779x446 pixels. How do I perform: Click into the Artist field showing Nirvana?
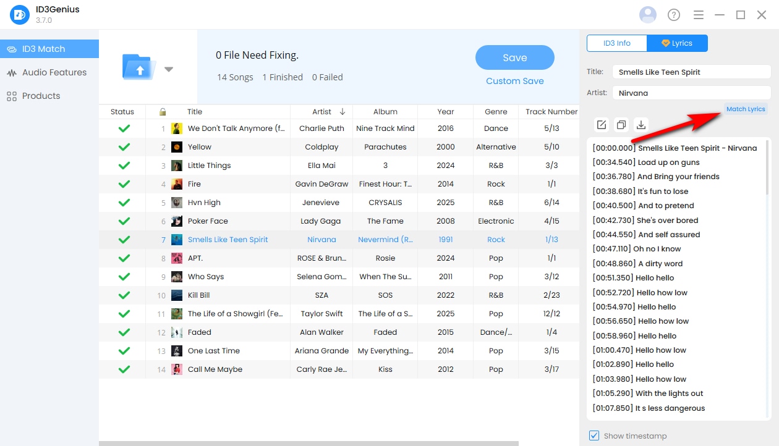pos(691,93)
